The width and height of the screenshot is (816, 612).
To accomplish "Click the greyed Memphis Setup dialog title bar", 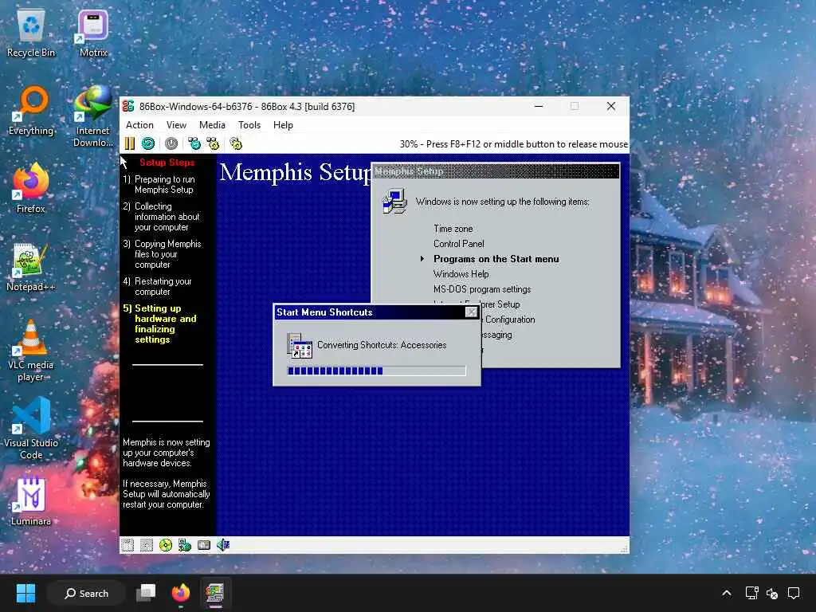I will click(x=496, y=171).
